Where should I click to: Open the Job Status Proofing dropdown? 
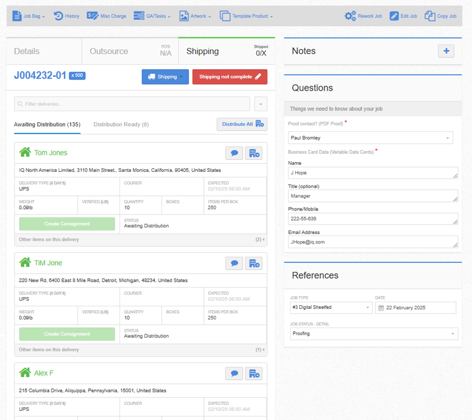point(374,334)
